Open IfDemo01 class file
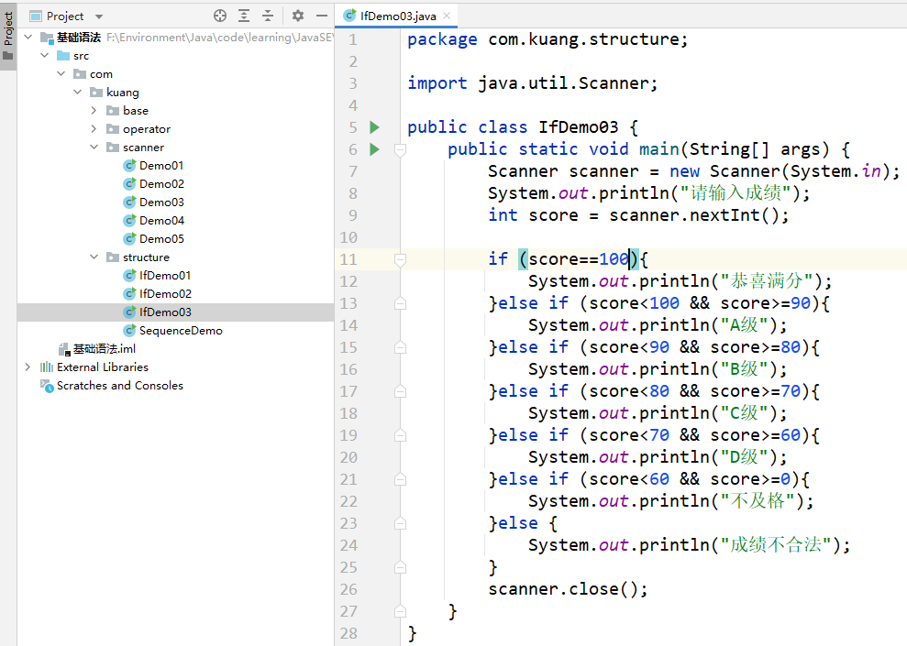 coord(164,276)
